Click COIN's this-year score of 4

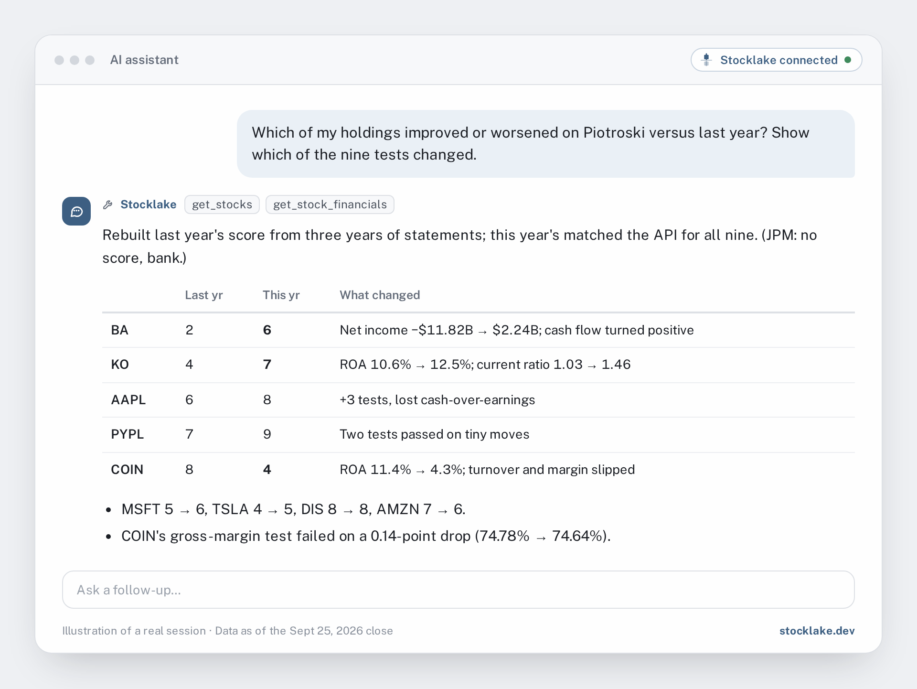click(x=267, y=470)
